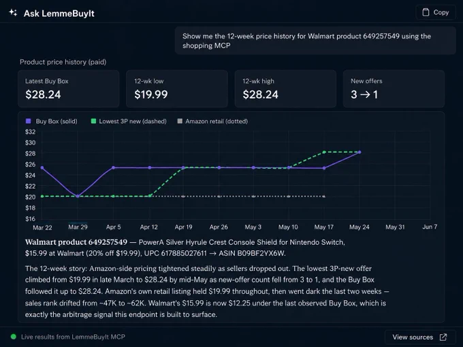Viewport: 463px width, 347px height.
Task: Click the green 3P data point at Apr 12
Action: pyautogui.click(x=150, y=196)
